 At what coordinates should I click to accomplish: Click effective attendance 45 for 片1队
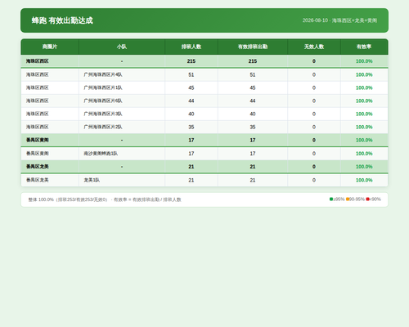[x=253, y=87]
